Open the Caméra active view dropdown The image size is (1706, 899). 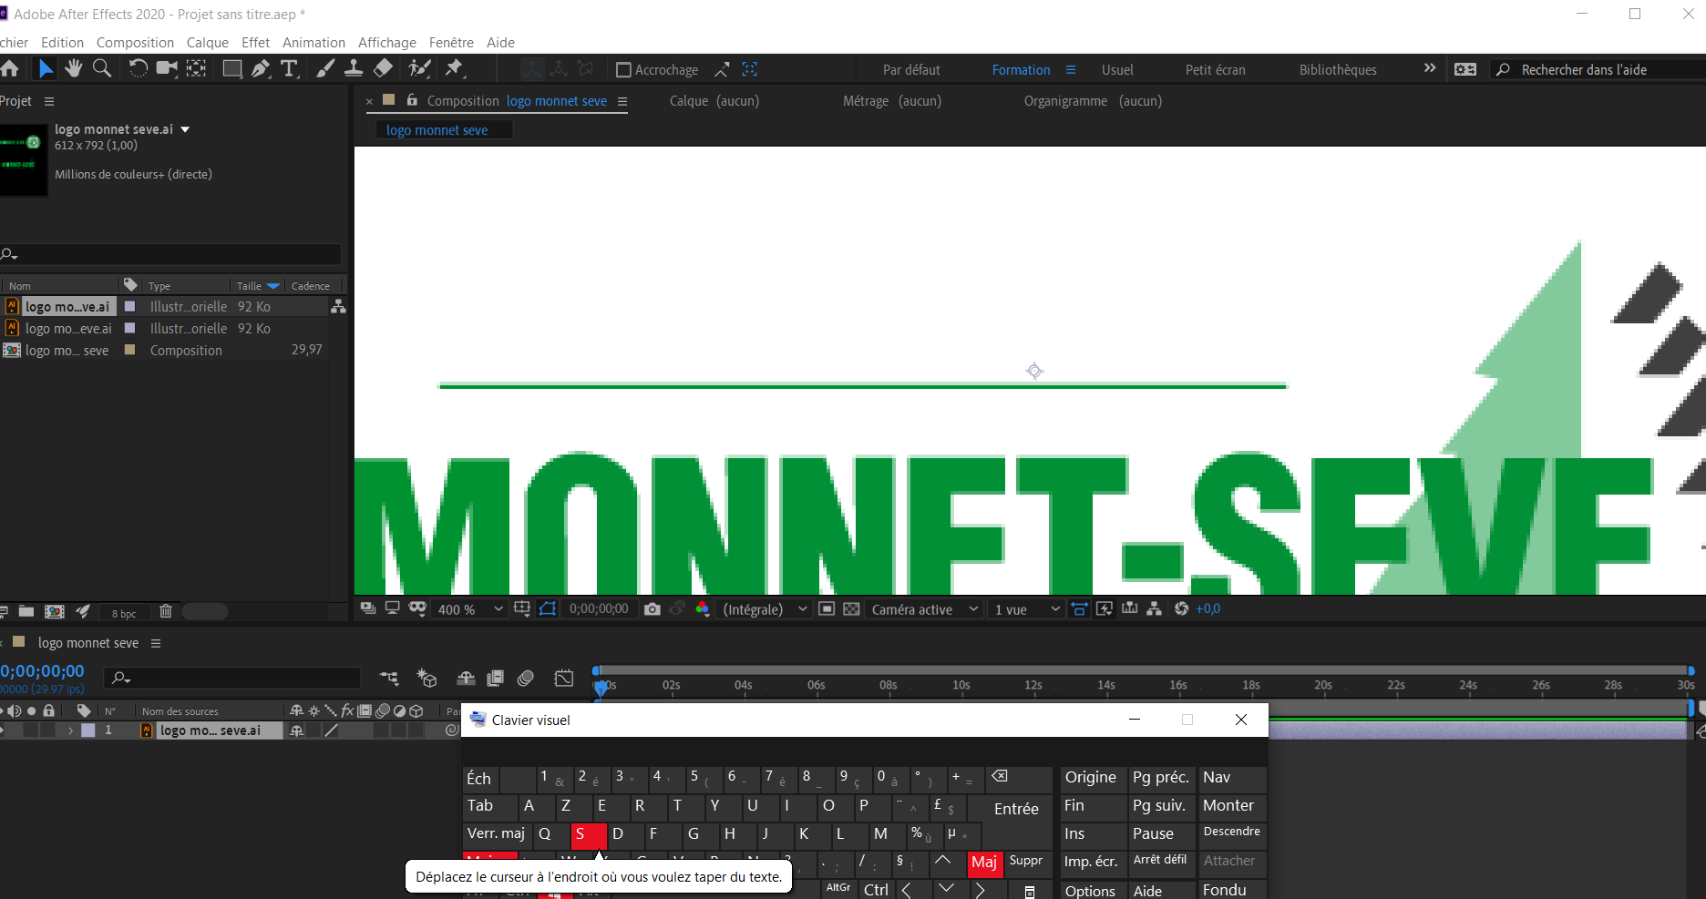(924, 609)
